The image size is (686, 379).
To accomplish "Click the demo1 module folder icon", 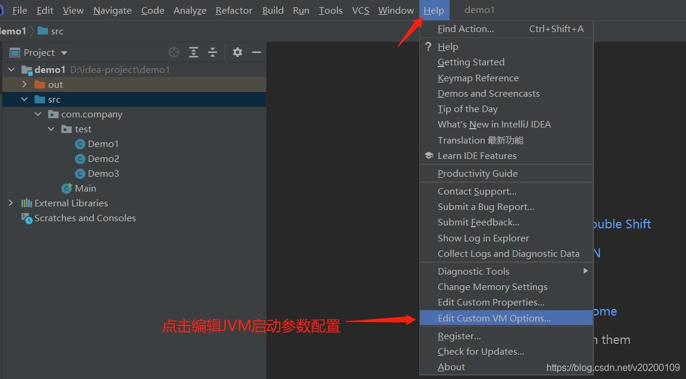I will (x=27, y=69).
